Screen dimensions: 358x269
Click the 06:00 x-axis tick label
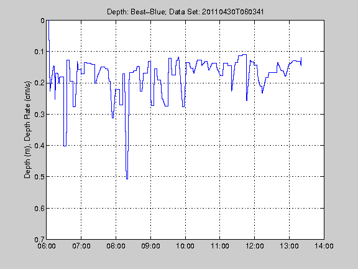47,246
